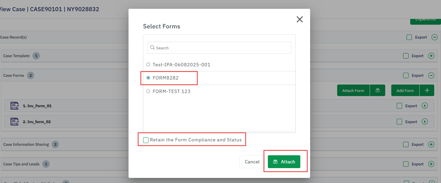Collapse the Case Record(s) section

pos(435,37)
